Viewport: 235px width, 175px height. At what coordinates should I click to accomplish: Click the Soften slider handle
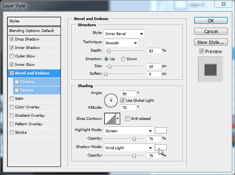click(x=106, y=74)
